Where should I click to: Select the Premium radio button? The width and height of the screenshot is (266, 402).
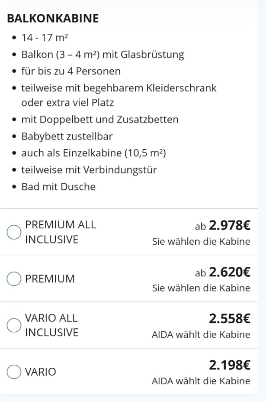coord(14,279)
